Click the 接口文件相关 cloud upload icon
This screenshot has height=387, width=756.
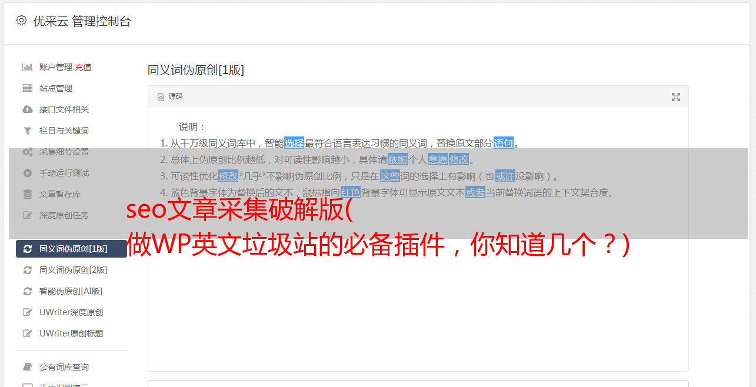point(27,109)
